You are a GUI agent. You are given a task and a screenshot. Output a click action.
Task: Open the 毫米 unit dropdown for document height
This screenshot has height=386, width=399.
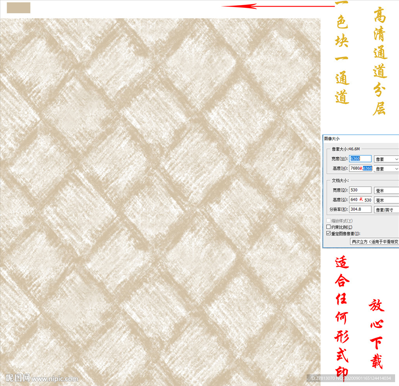click(x=386, y=200)
